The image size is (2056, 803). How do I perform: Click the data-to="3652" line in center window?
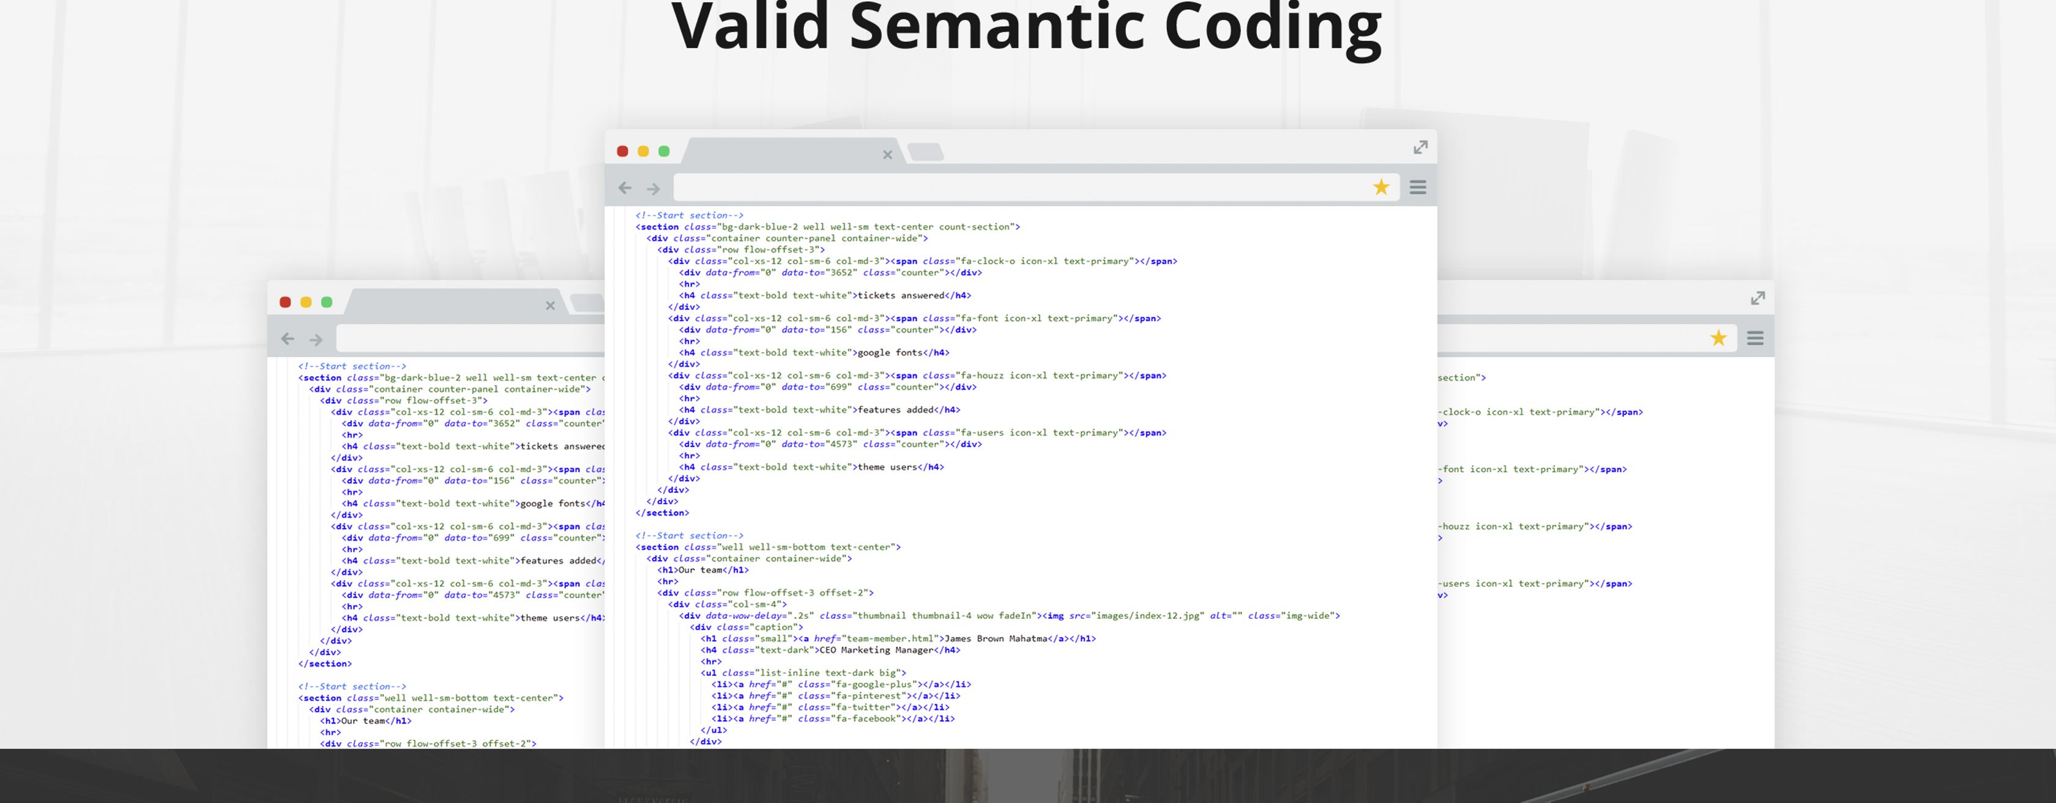coord(831,273)
